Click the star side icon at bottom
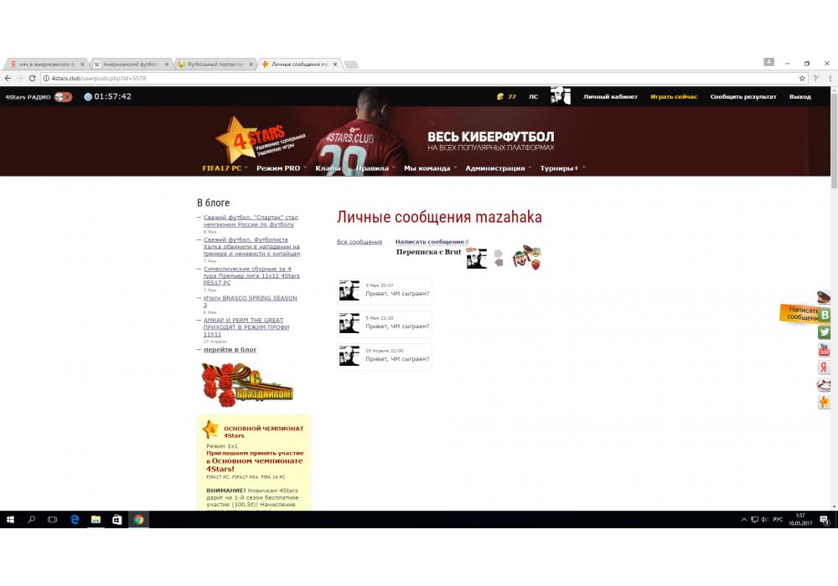838x586 pixels. 824,402
